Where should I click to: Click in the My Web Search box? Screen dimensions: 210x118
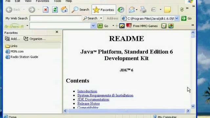coord(56,18)
